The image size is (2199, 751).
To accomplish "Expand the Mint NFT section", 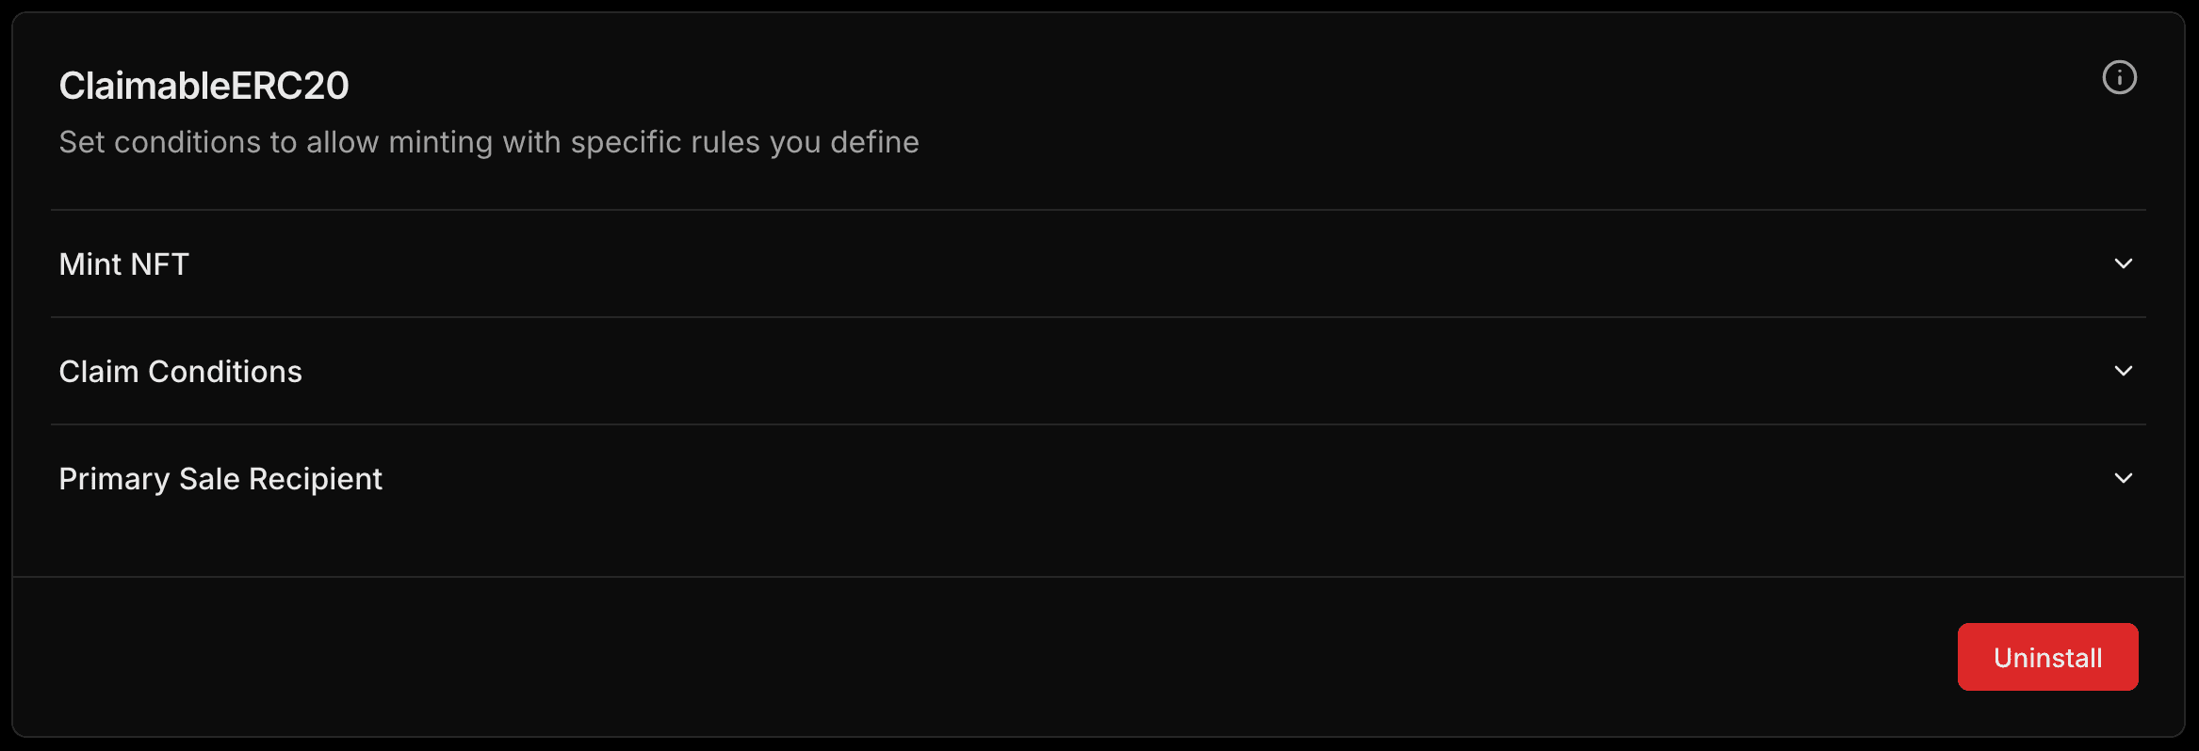I will tap(1098, 264).
